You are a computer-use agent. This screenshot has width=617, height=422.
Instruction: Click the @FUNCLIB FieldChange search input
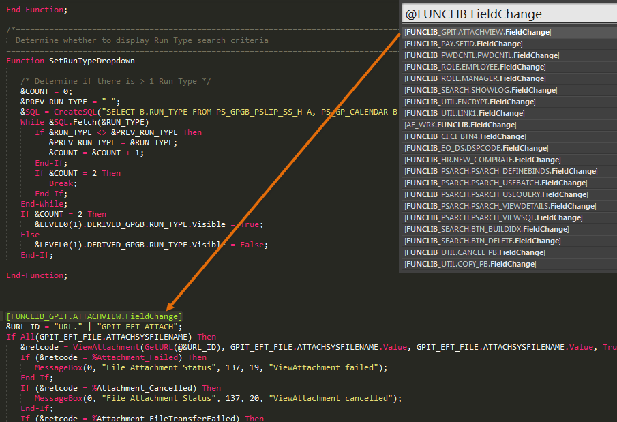pos(510,14)
